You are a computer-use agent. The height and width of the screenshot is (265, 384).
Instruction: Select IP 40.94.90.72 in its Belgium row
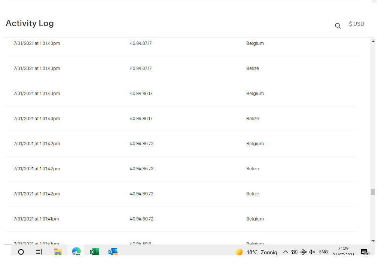click(142, 219)
